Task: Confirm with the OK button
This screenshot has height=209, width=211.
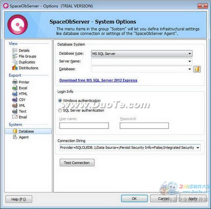Action: (134, 199)
